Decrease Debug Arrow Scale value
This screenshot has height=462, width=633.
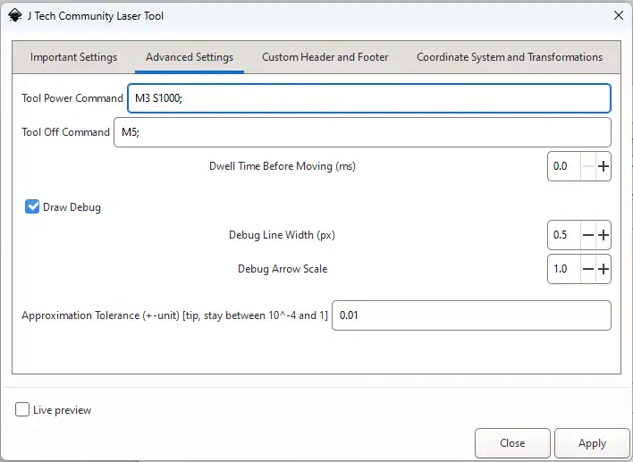point(588,269)
